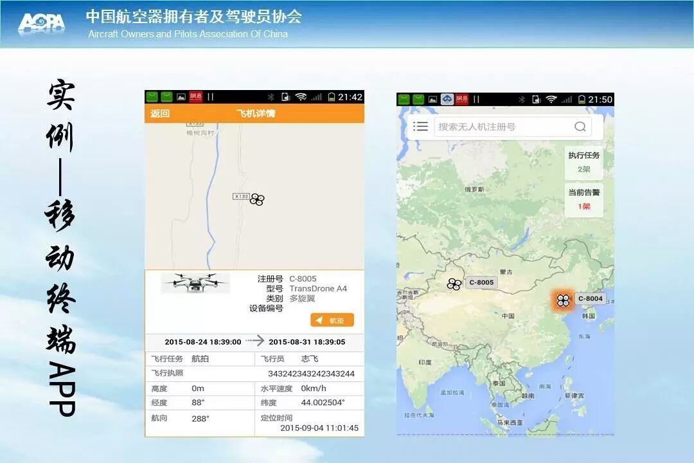
Task: Tap the 返回 back button
Action: [160, 113]
